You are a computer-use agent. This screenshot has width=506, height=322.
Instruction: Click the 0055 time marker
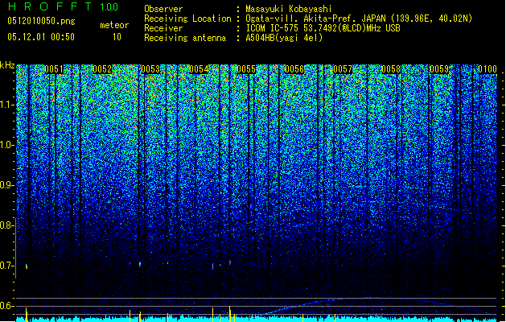click(246, 69)
